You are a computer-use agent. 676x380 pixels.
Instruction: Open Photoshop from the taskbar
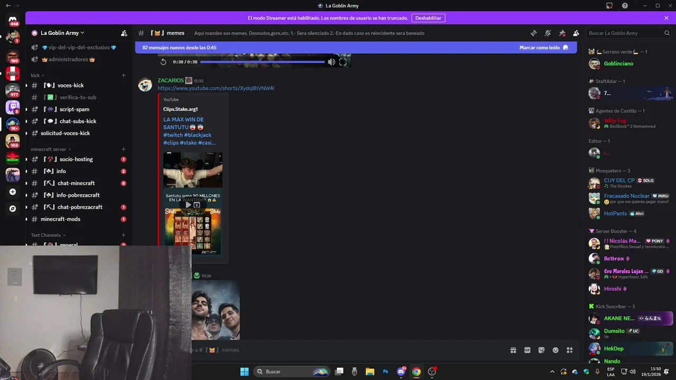pos(386,372)
